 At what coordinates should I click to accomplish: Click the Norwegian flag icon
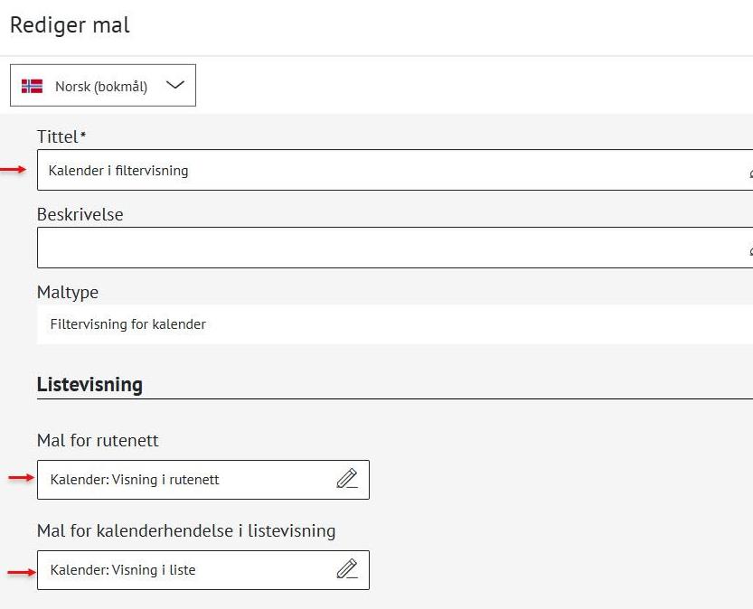(33, 87)
